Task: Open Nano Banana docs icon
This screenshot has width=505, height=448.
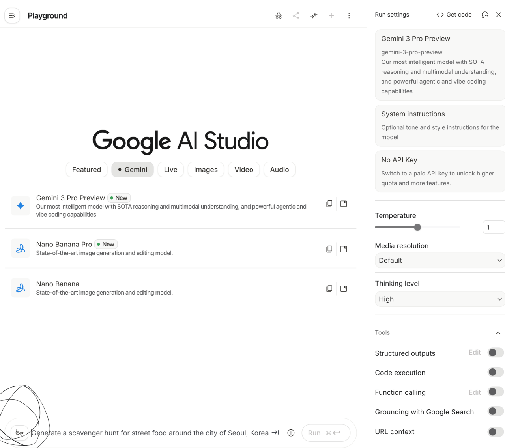Action: pos(344,288)
